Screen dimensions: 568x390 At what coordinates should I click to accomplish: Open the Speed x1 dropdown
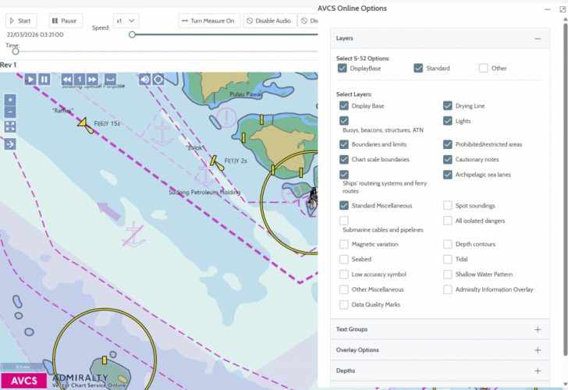[x=126, y=21]
